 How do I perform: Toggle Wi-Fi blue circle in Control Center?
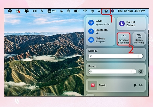pos(91,23)
